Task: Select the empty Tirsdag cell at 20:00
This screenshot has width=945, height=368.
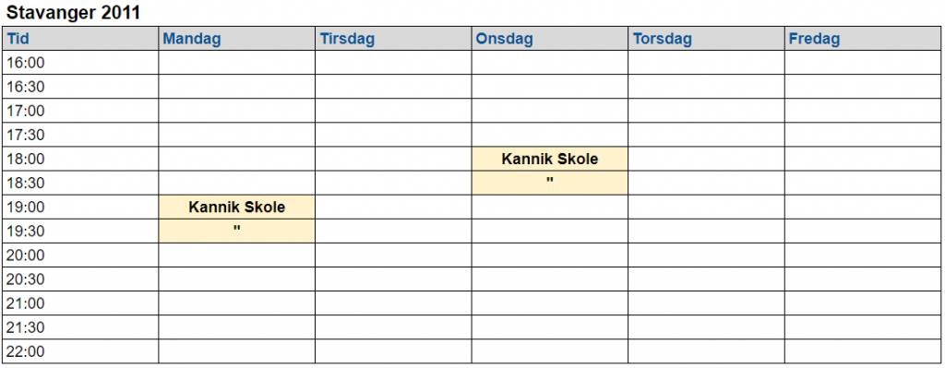Action: 393,255
